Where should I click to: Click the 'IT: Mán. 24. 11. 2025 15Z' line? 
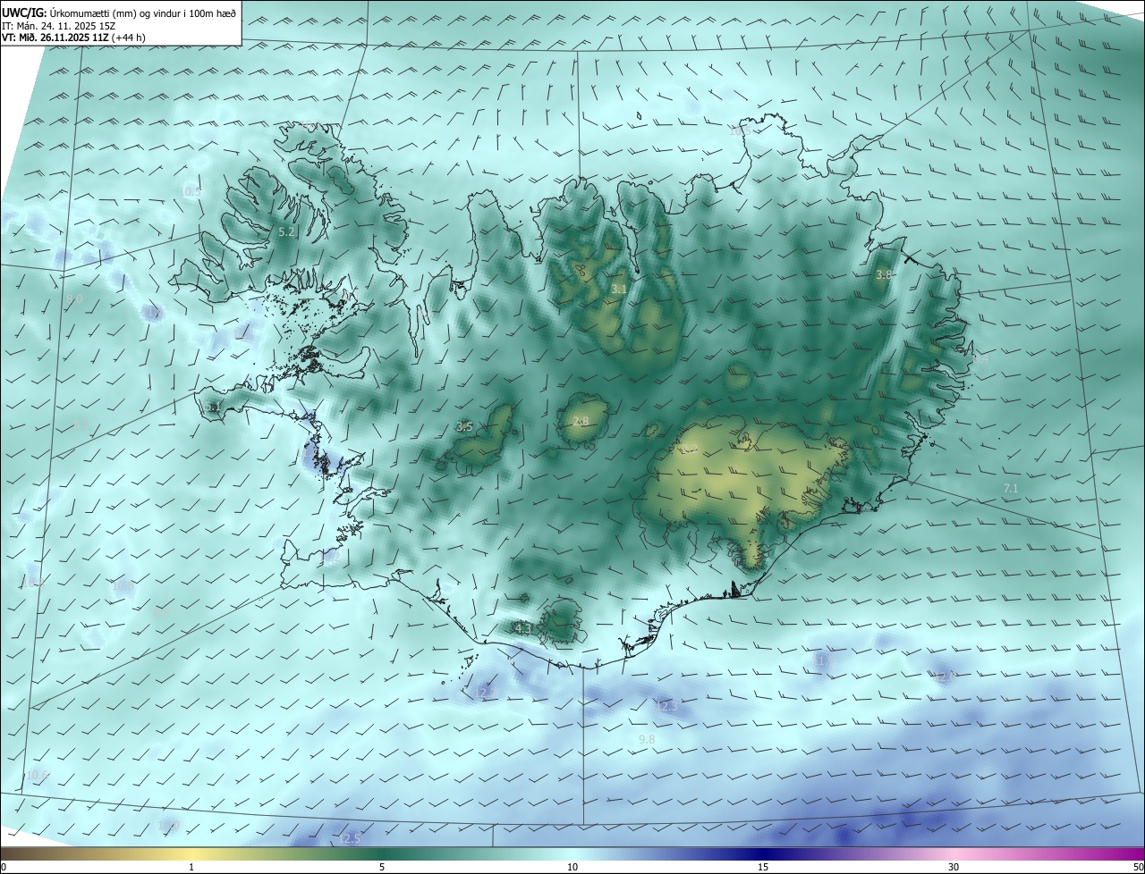tap(58, 25)
